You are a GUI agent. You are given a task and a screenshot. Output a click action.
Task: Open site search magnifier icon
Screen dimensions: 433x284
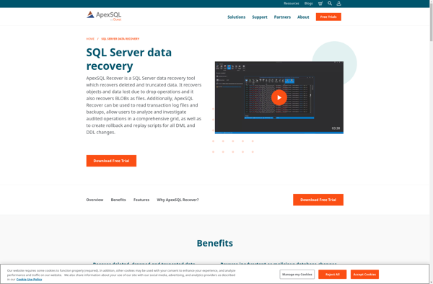330,4
